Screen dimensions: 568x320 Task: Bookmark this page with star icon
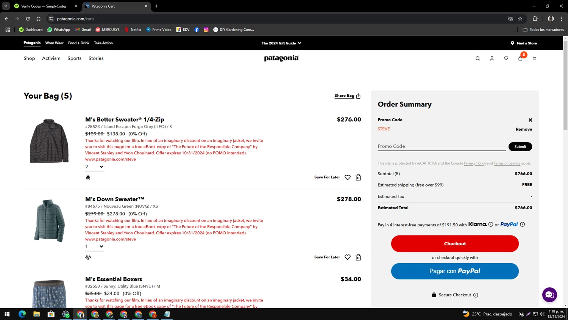520,19
